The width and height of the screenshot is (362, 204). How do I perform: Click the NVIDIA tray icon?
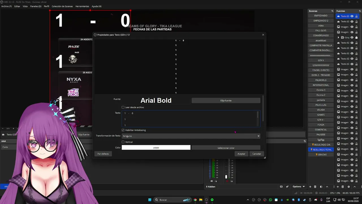[x=288, y=200]
